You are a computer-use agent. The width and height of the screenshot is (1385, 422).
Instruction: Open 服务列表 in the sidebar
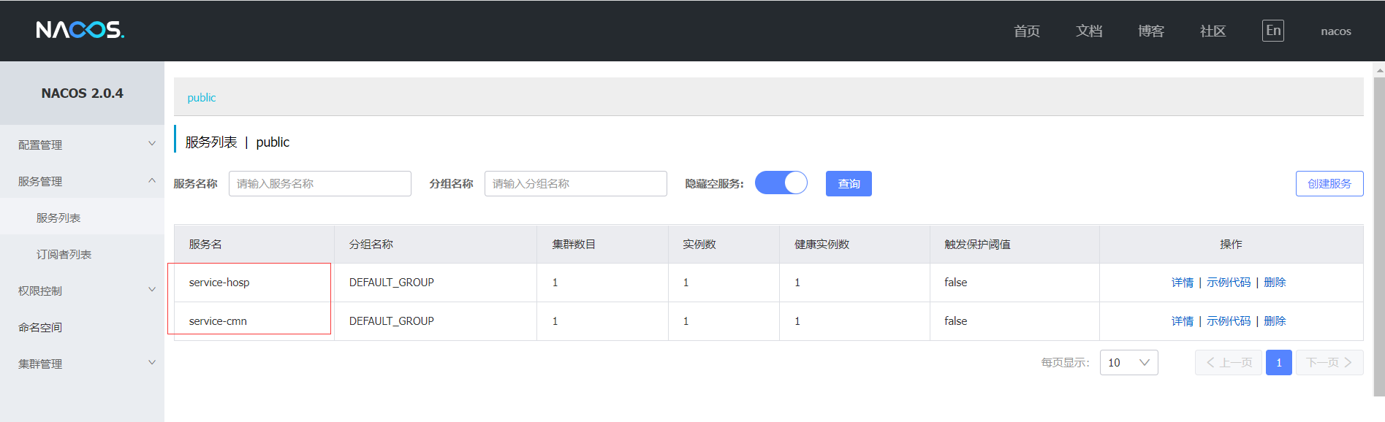(58, 218)
